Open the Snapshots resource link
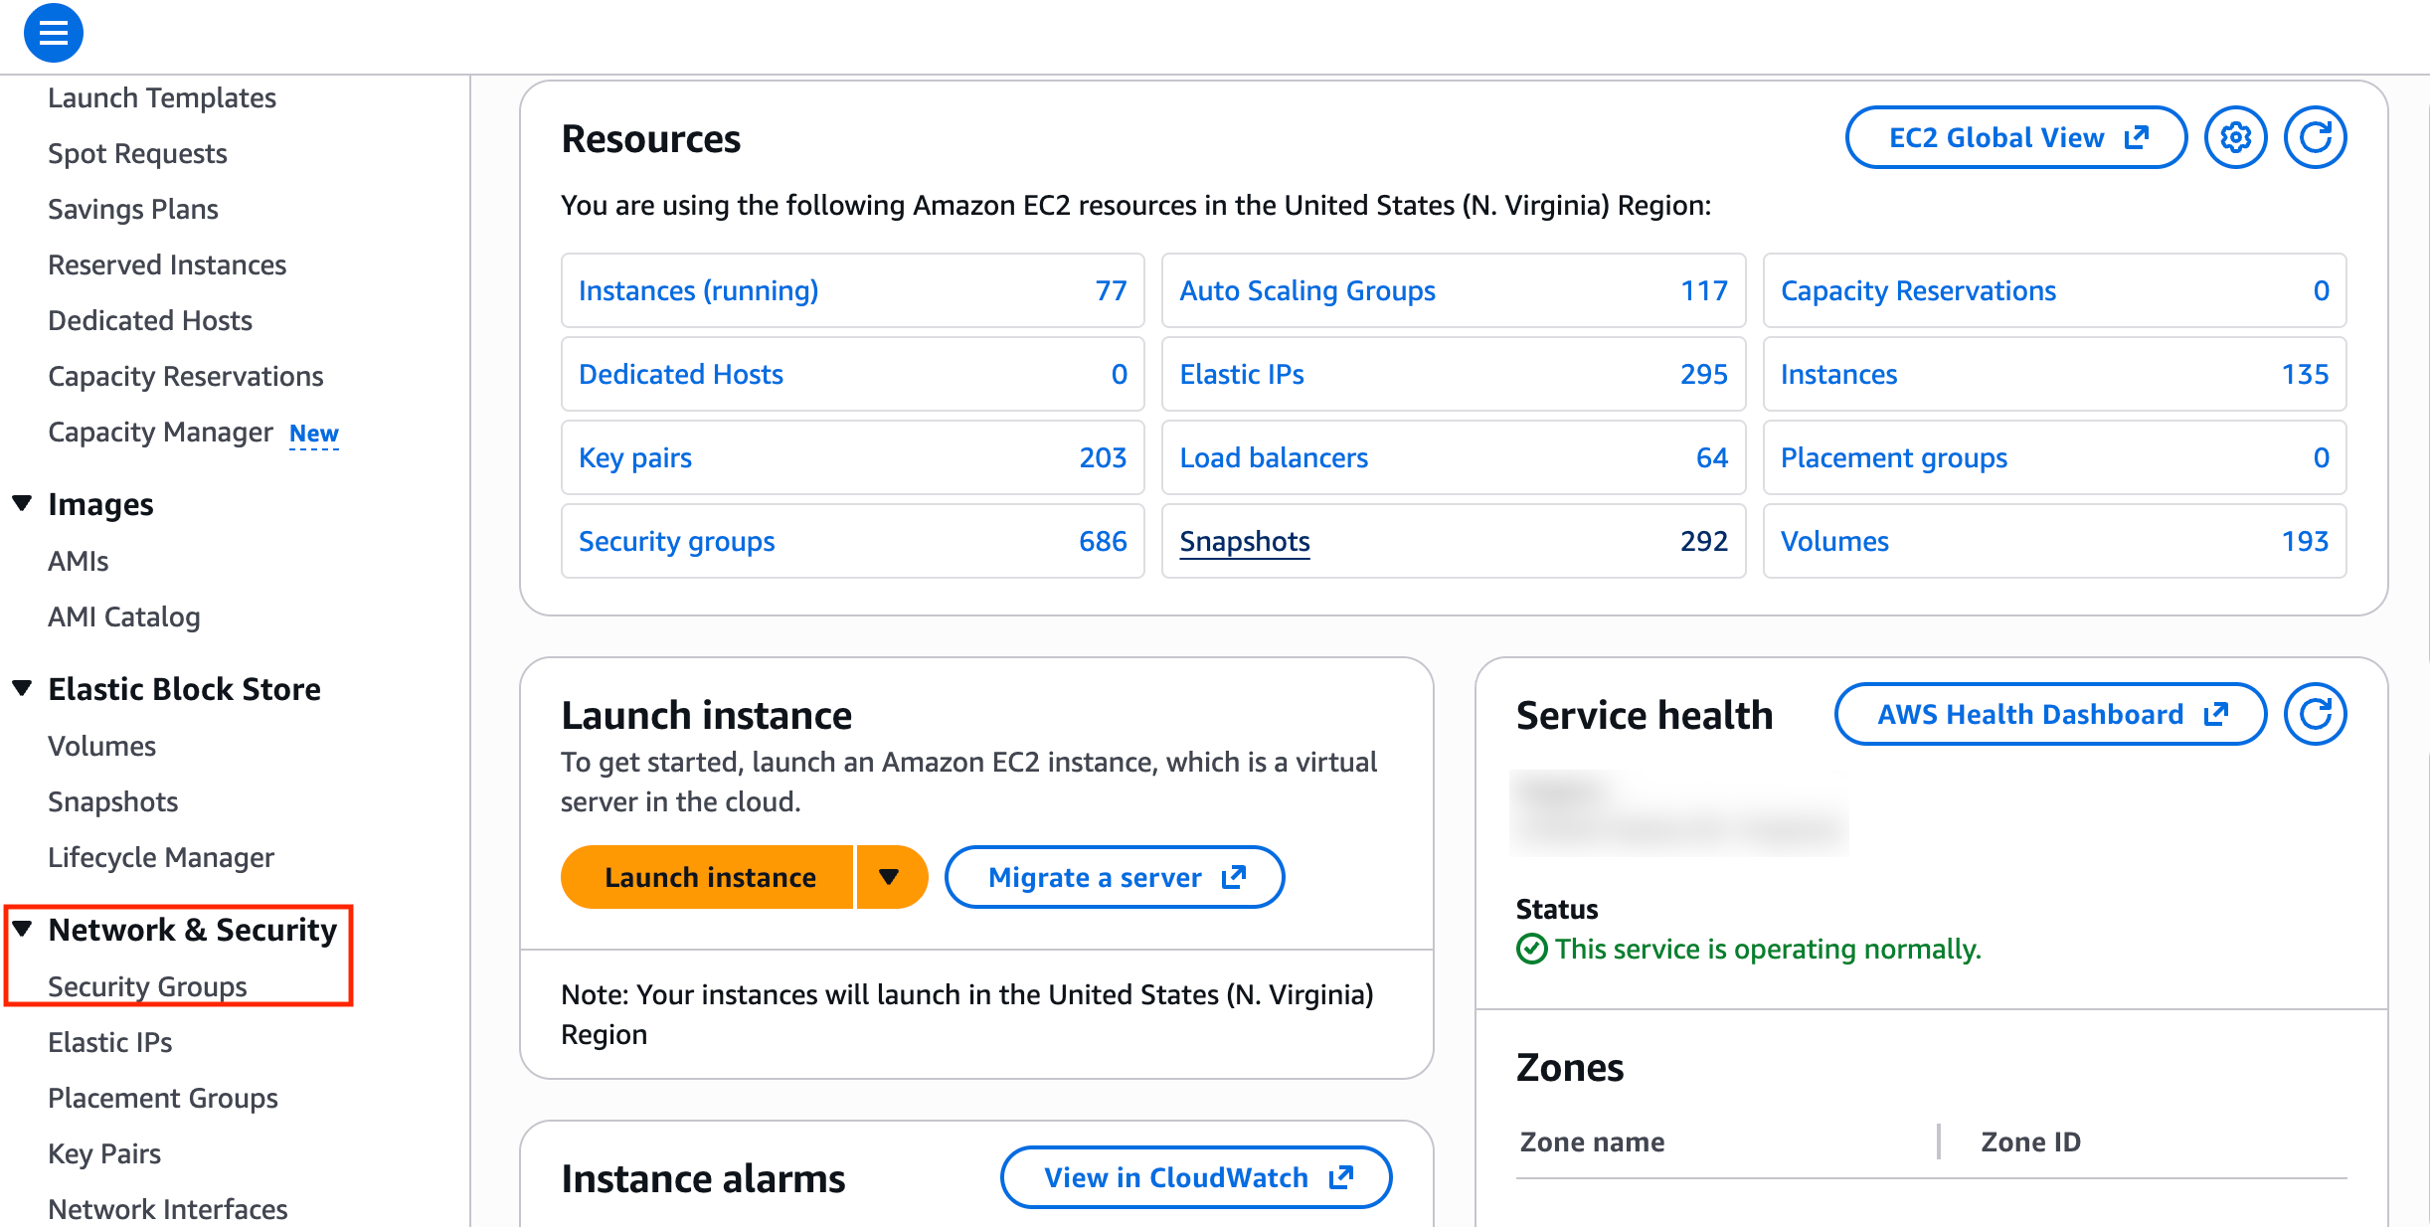Viewport: 2430px width, 1227px height. coord(1244,541)
